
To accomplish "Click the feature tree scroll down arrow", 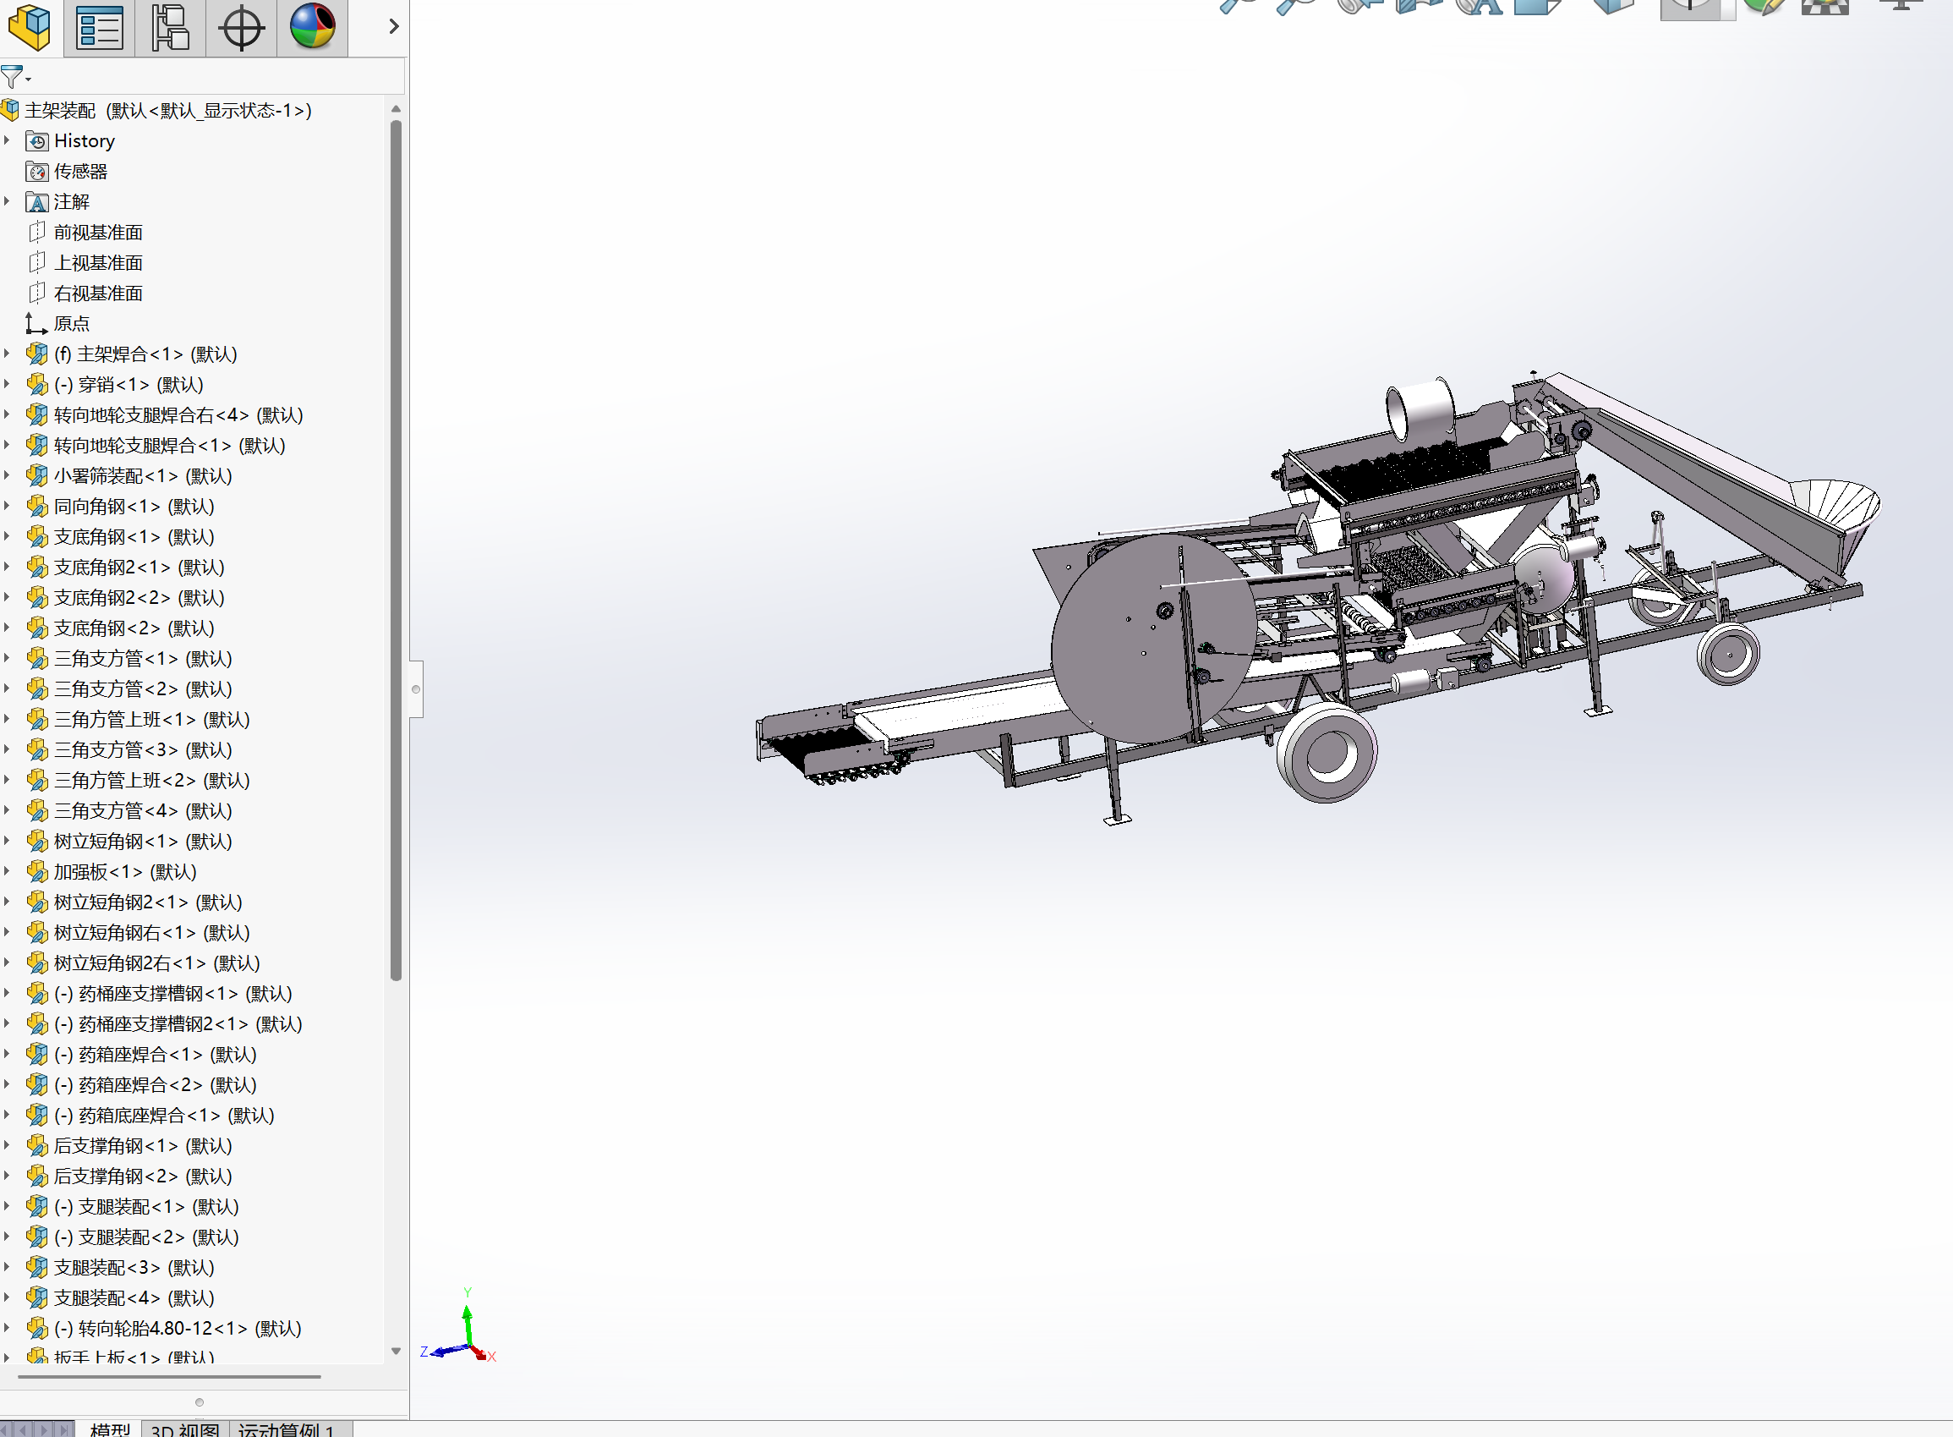I will pyautogui.click(x=396, y=1351).
